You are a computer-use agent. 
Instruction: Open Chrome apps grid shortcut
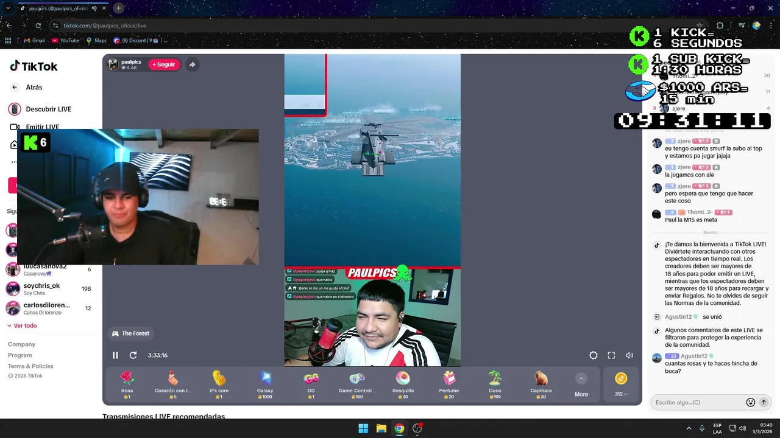pyautogui.click(x=8, y=41)
